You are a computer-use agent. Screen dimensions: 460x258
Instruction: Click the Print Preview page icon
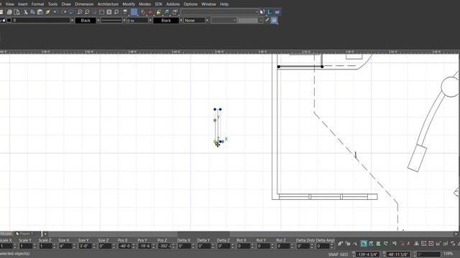pos(17,12)
